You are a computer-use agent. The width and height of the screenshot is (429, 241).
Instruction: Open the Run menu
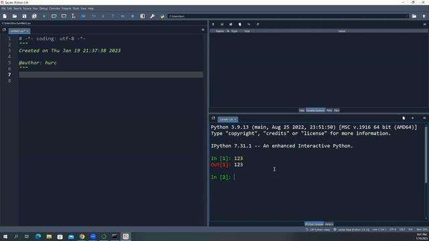36,9
